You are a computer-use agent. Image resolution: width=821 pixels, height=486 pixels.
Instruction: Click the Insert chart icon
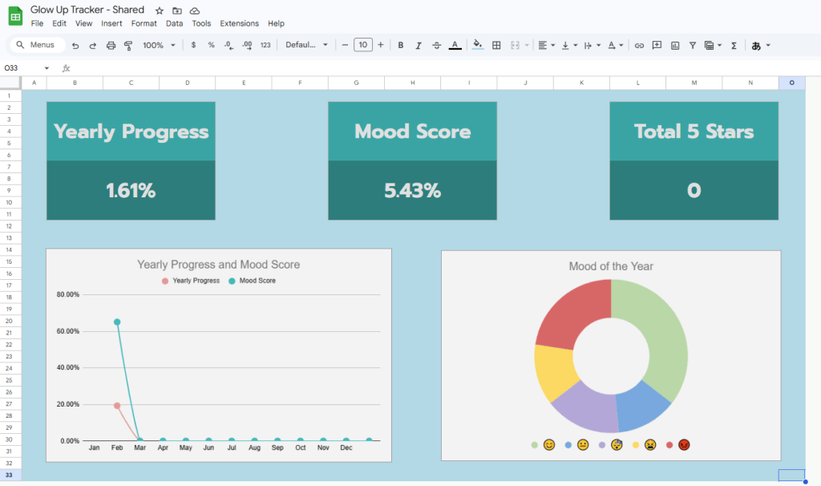pos(675,46)
